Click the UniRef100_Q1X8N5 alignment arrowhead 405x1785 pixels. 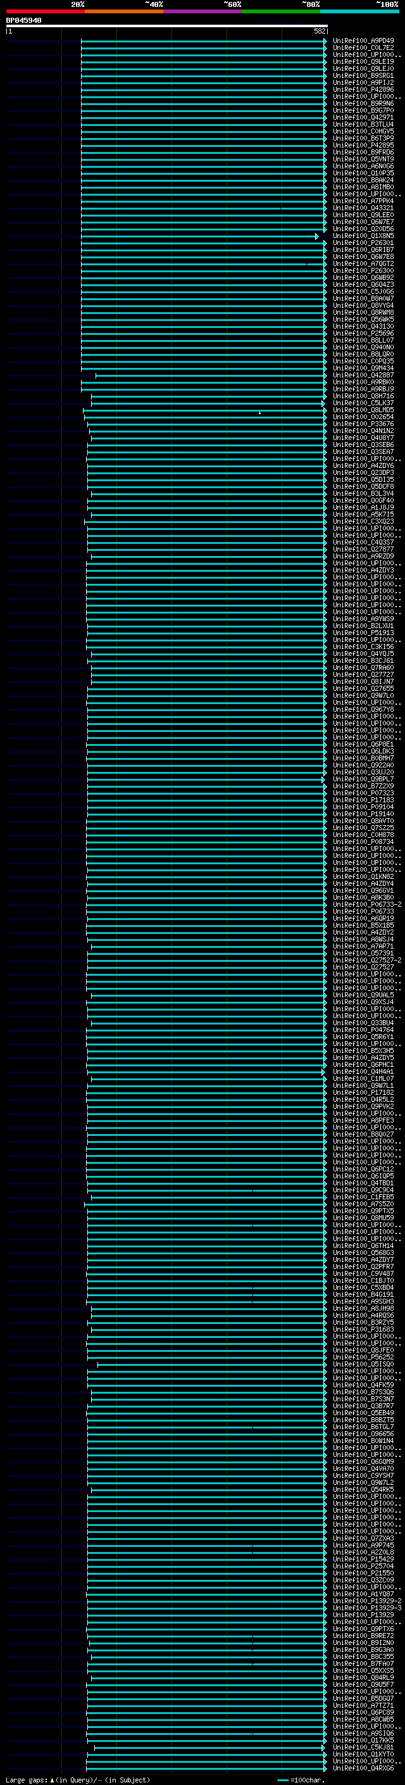point(317,236)
